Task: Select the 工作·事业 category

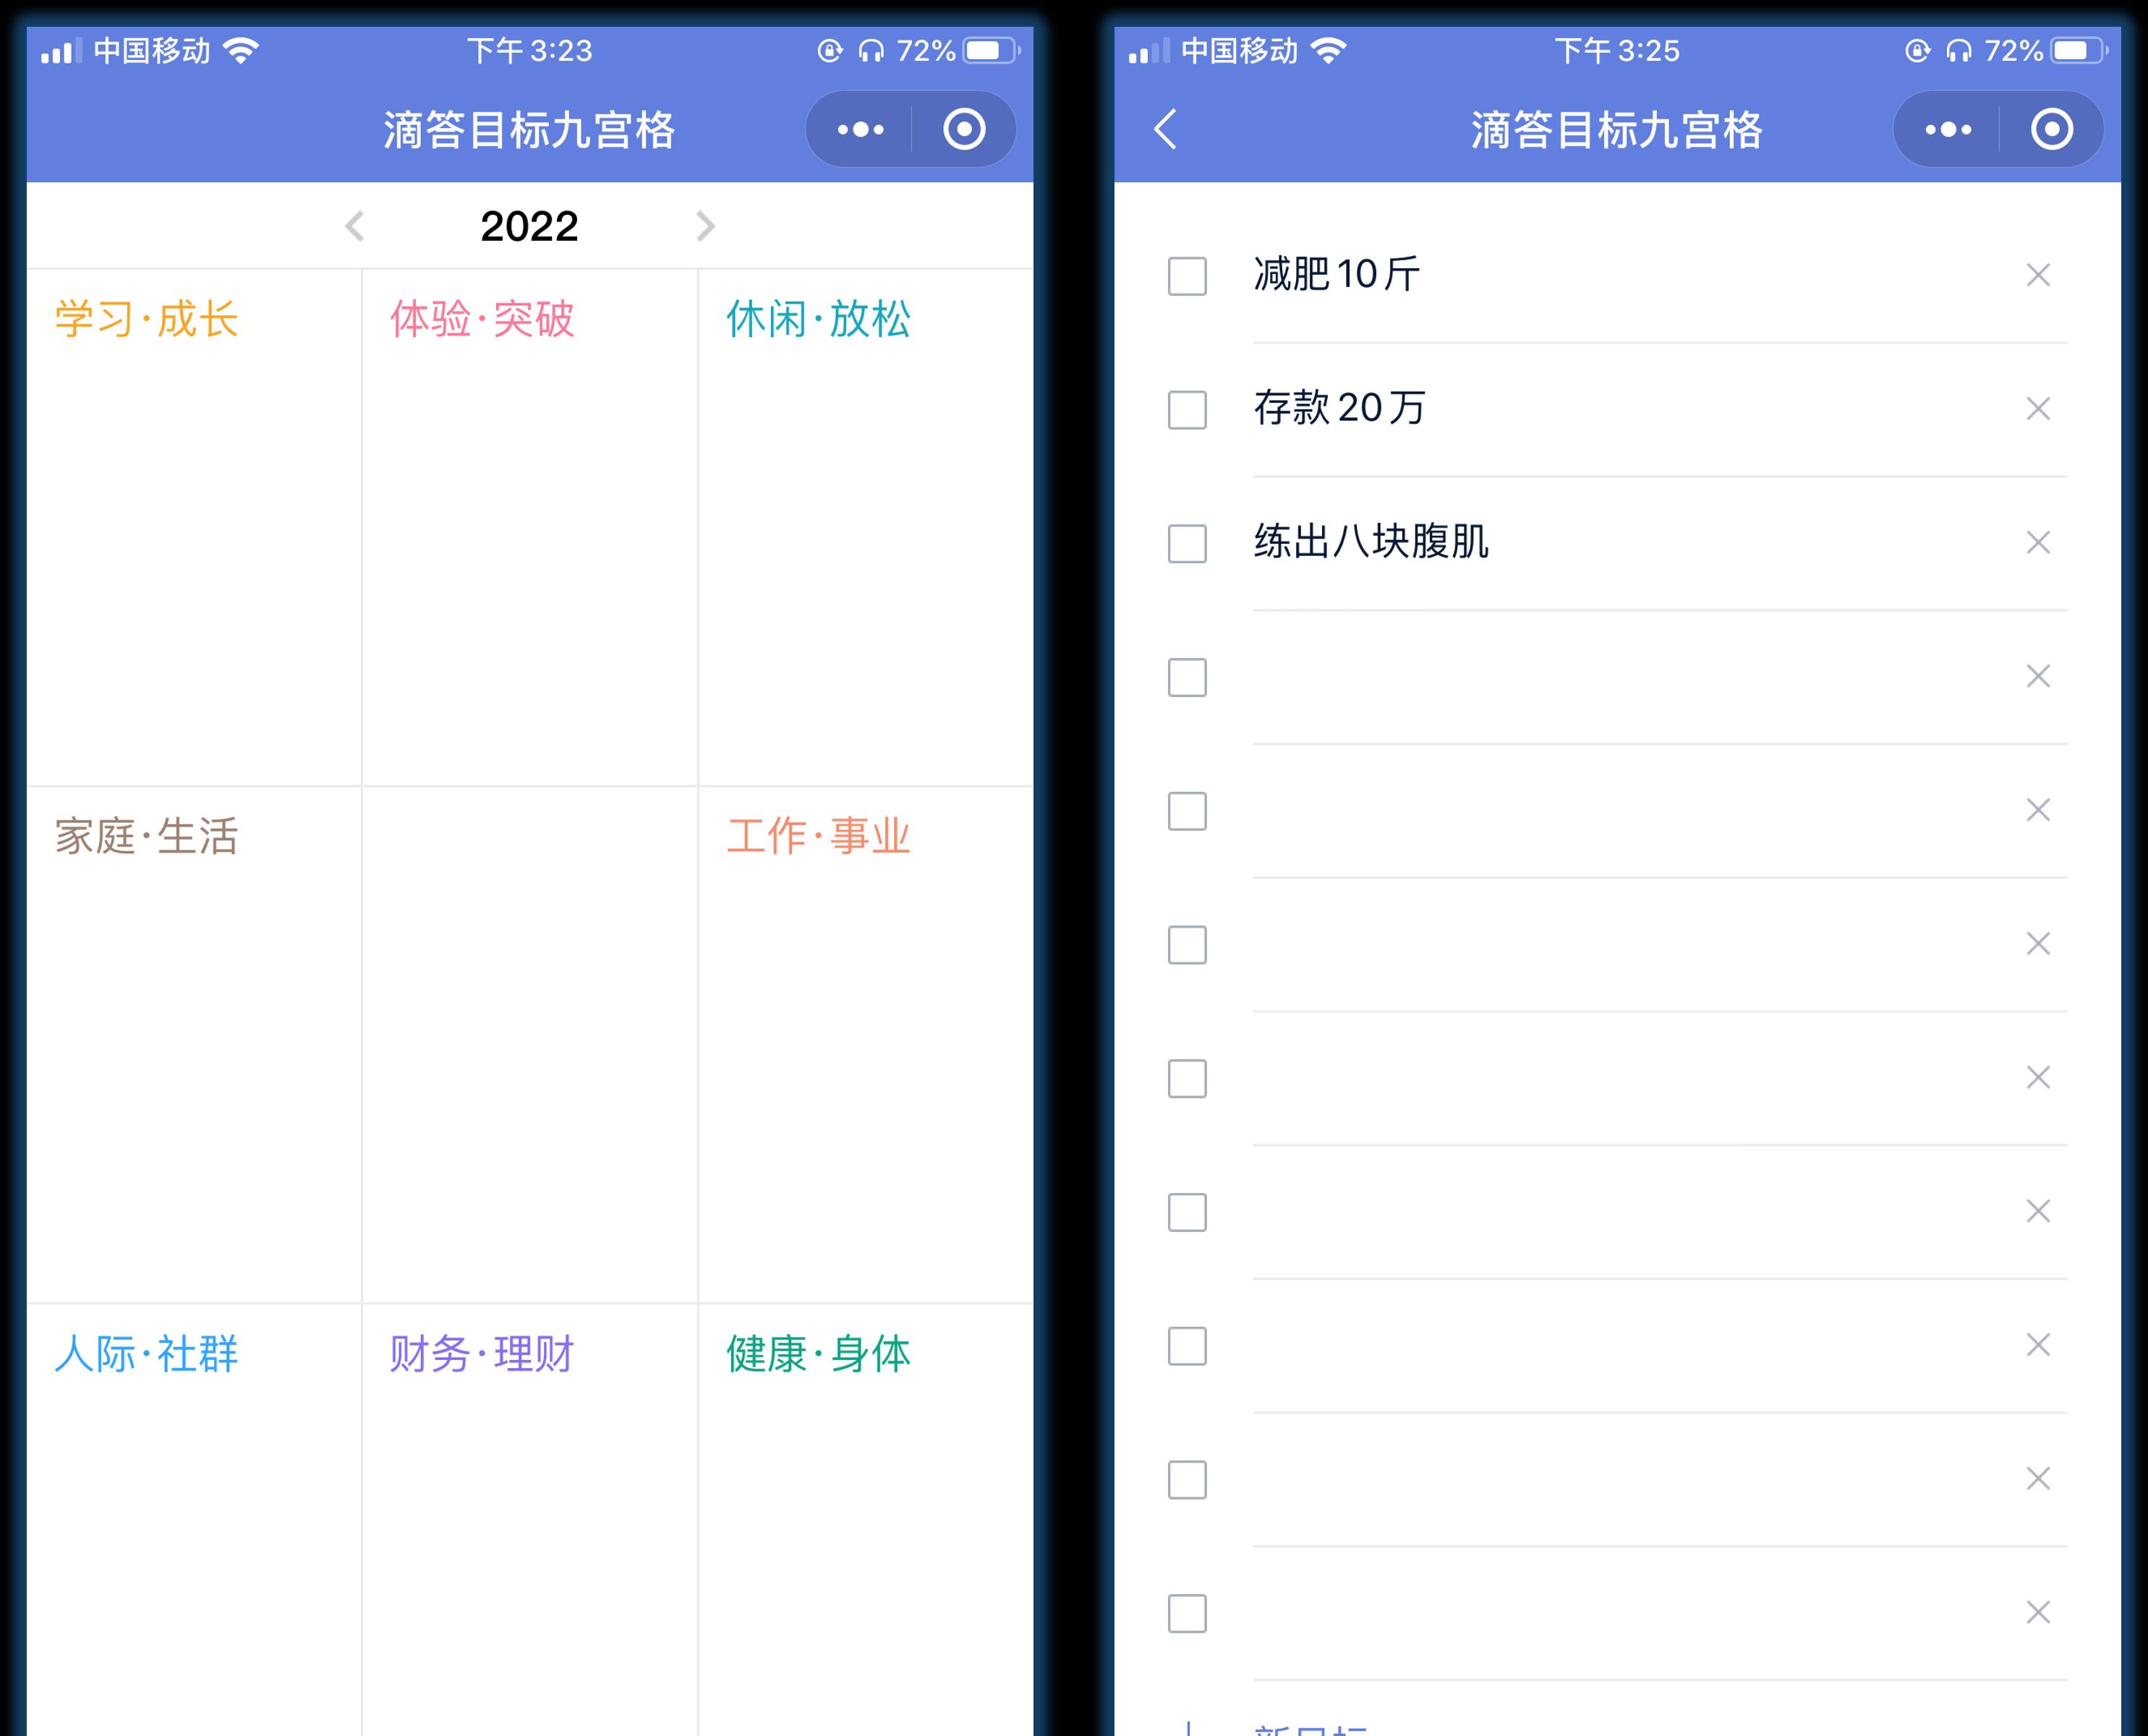Action: tap(866, 1044)
